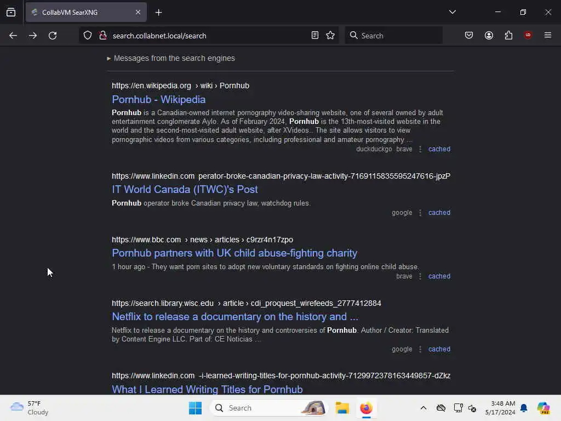561x421 pixels.
Task: Reload the current page
Action: [53, 36]
